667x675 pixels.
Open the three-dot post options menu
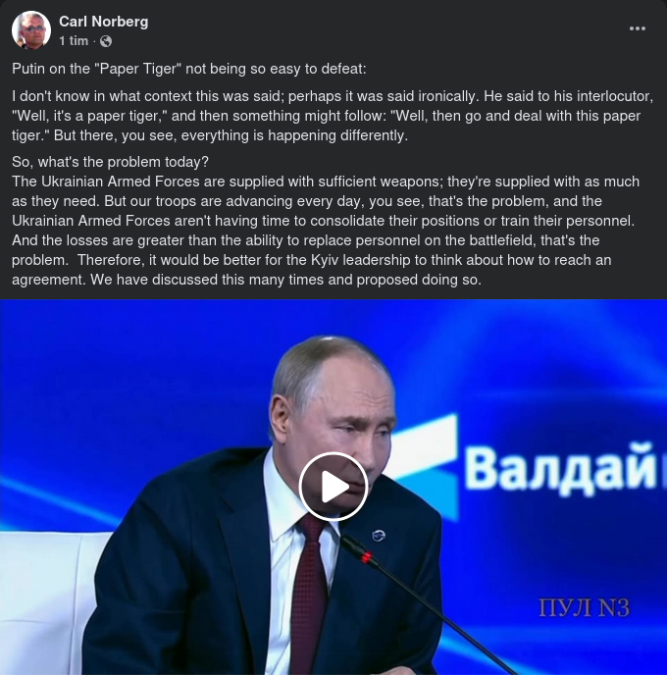[x=637, y=28]
